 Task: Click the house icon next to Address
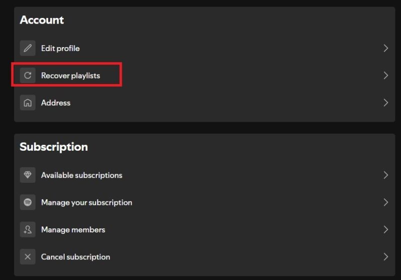pyautogui.click(x=28, y=103)
